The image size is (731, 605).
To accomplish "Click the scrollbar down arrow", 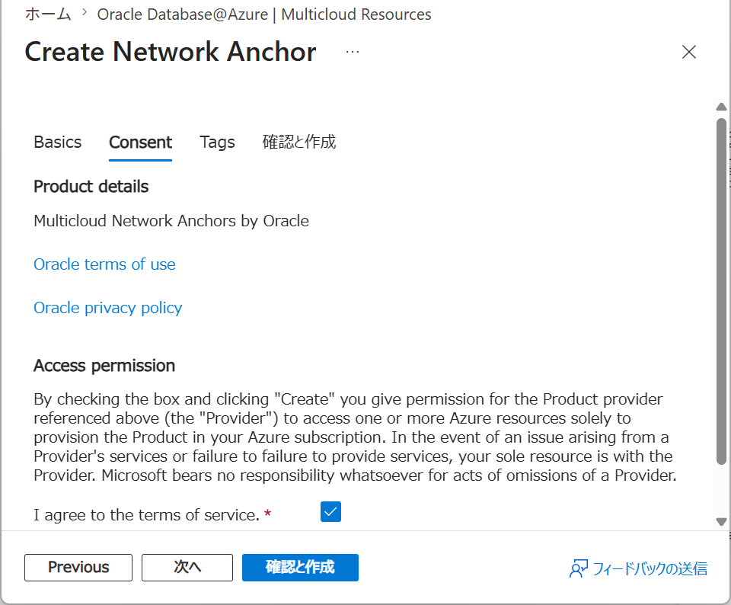I will [x=721, y=521].
